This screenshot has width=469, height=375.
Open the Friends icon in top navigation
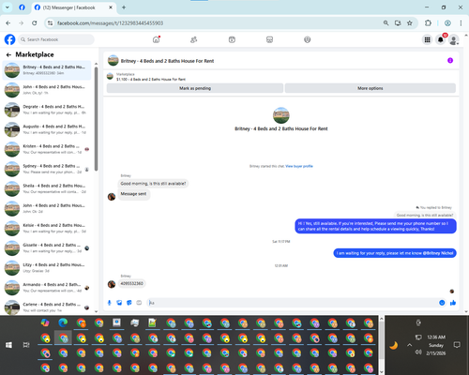click(194, 39)
